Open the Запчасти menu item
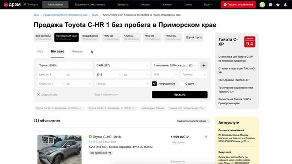The width and height of the screenshot is (292, 164). (123, 5)
